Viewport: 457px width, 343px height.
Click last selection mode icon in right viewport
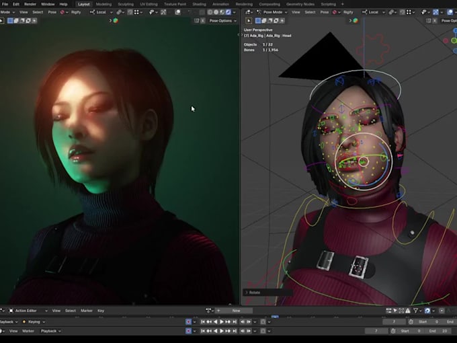click(x=282, y=20)
